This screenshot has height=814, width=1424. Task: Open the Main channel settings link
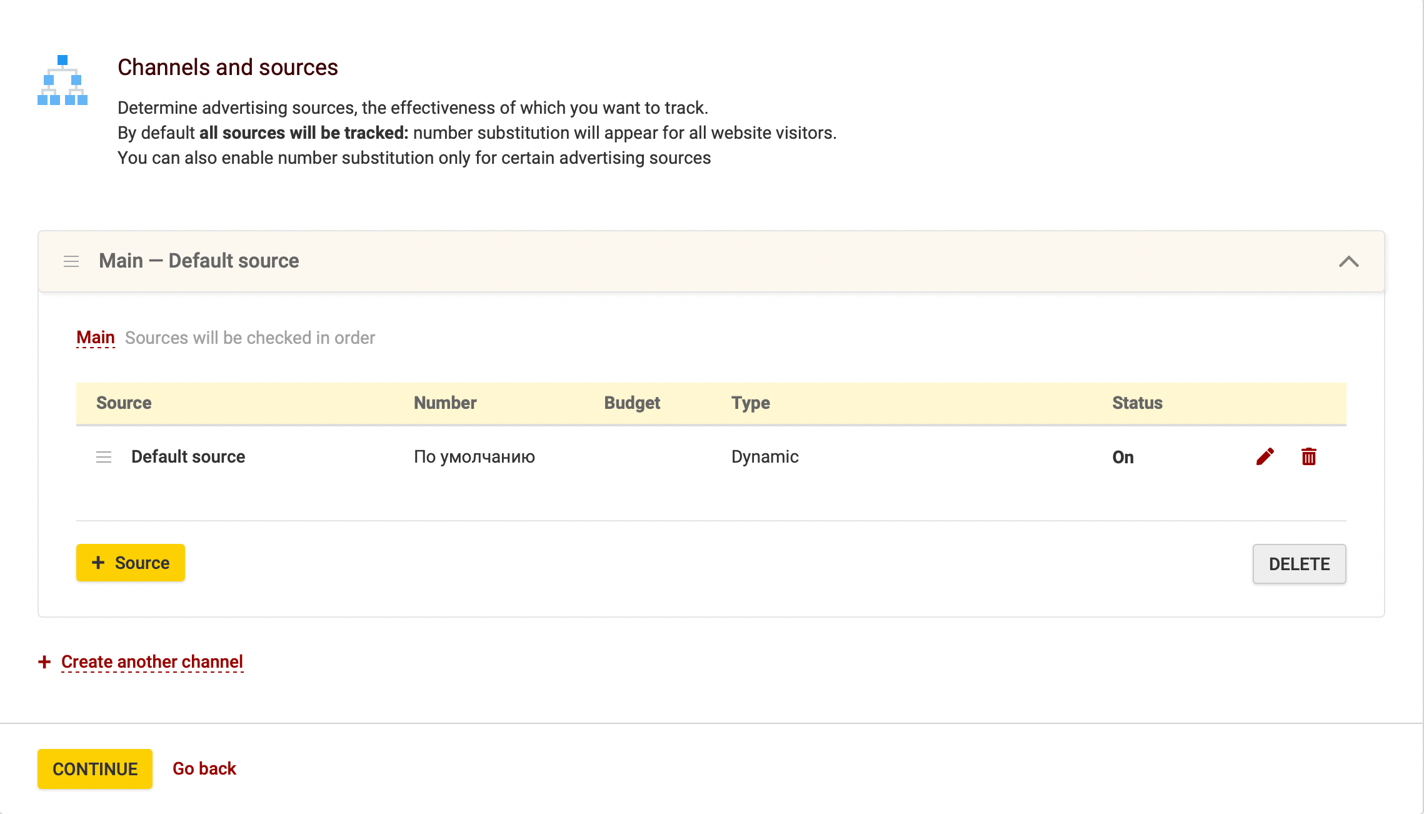[x=95, y=337]
